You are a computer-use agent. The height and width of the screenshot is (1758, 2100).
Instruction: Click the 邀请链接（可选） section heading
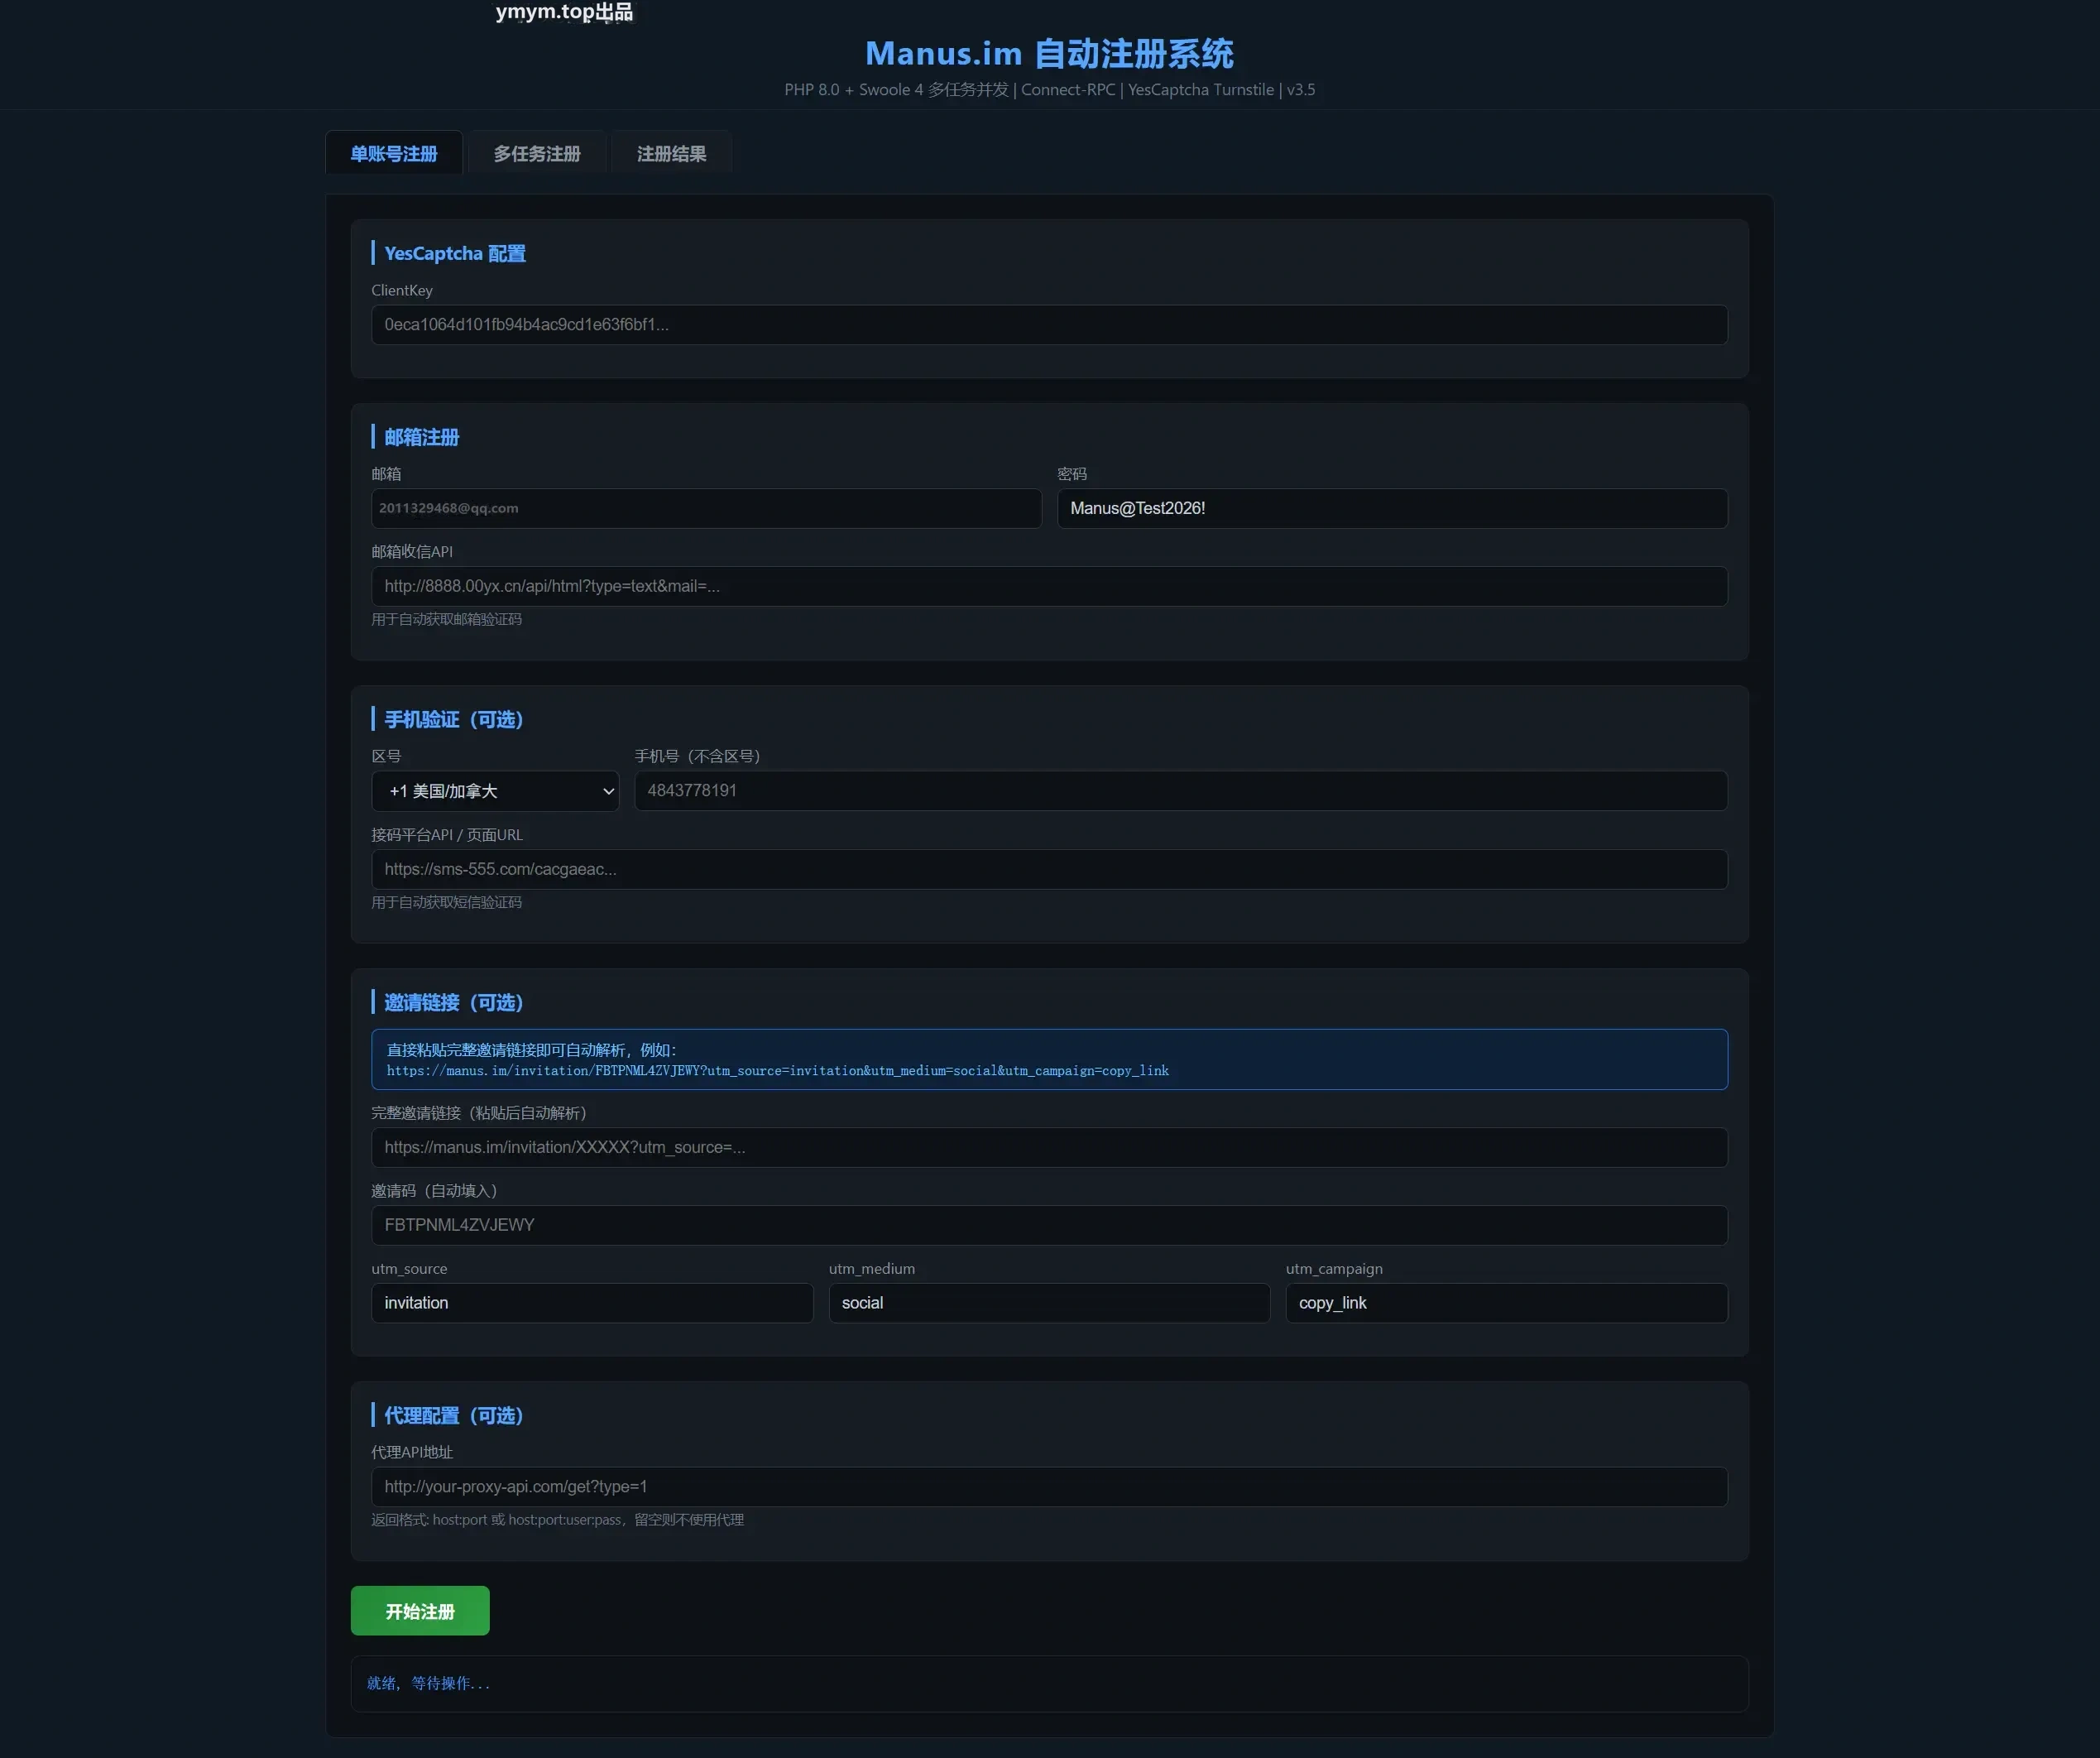click(454, 1002)
